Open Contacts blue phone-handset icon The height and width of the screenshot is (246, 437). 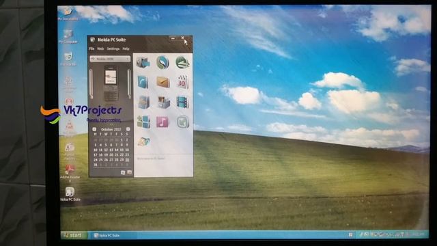click(143, 82)
